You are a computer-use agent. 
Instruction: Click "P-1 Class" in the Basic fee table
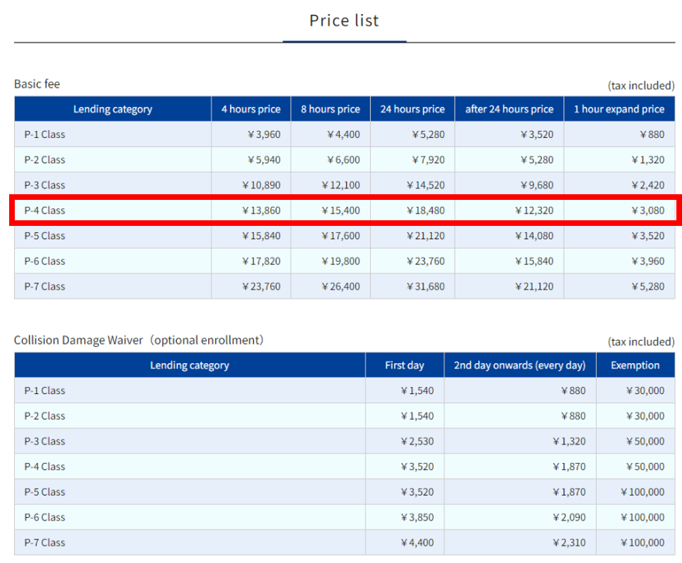pyautogui.click(x=45, y=134)
